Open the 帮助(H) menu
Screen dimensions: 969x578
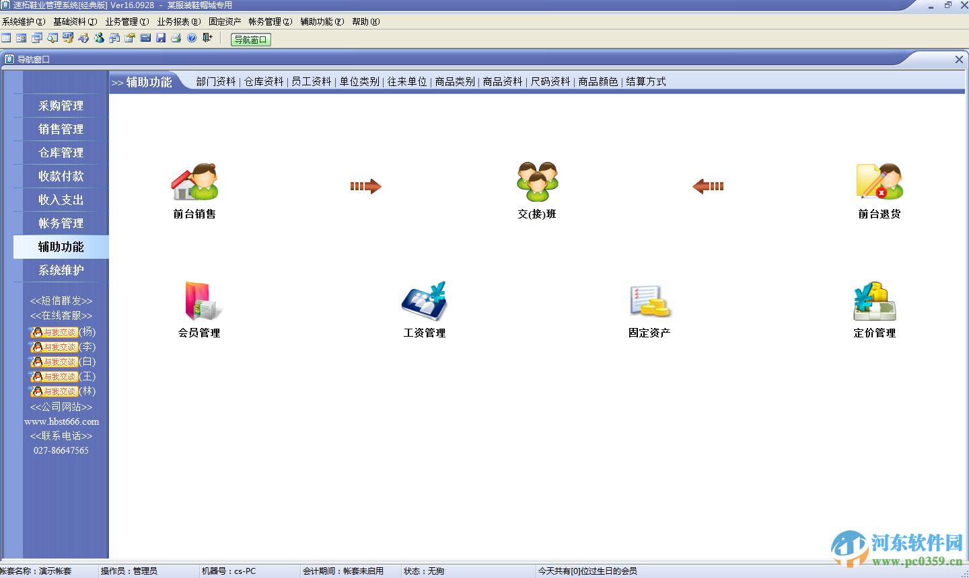pyautogui.click(x=366, y=22)
